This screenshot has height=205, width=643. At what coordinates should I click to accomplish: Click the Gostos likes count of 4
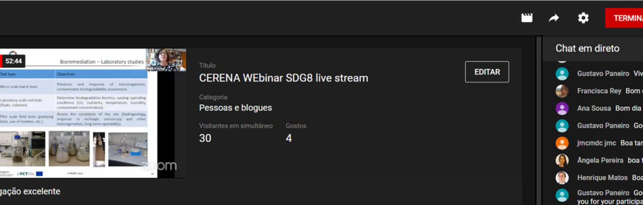point(289,138)
